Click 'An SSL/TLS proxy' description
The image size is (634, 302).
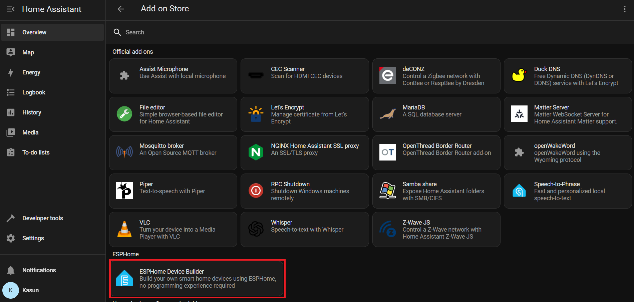point(294,153)
